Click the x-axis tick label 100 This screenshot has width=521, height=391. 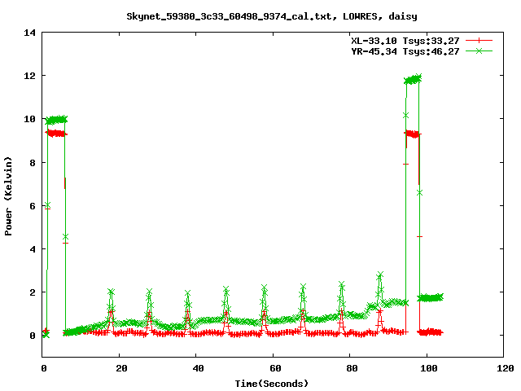(429, 368)
